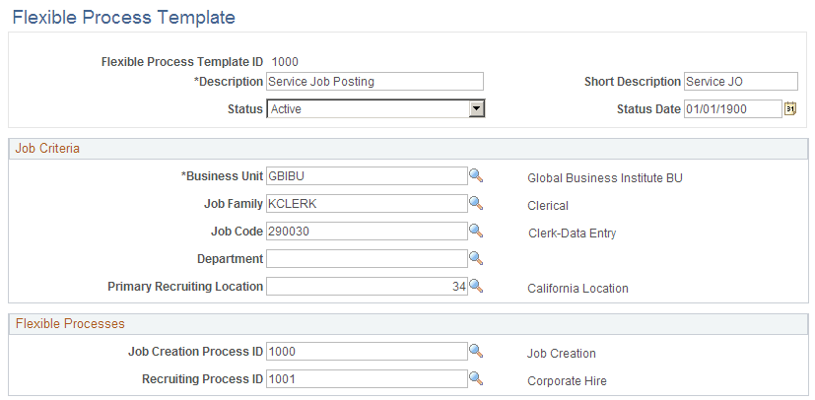This screenshot has width=815, height=400.
Task: Open Primary Recruiting Location lookup icon
Action: click(x=476, y=286)
